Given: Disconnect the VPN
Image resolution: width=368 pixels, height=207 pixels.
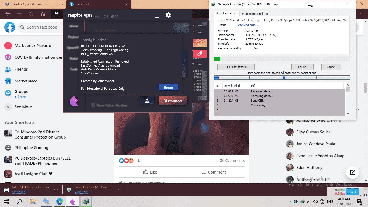Looking at the screenshot, I should click(173, 101).
